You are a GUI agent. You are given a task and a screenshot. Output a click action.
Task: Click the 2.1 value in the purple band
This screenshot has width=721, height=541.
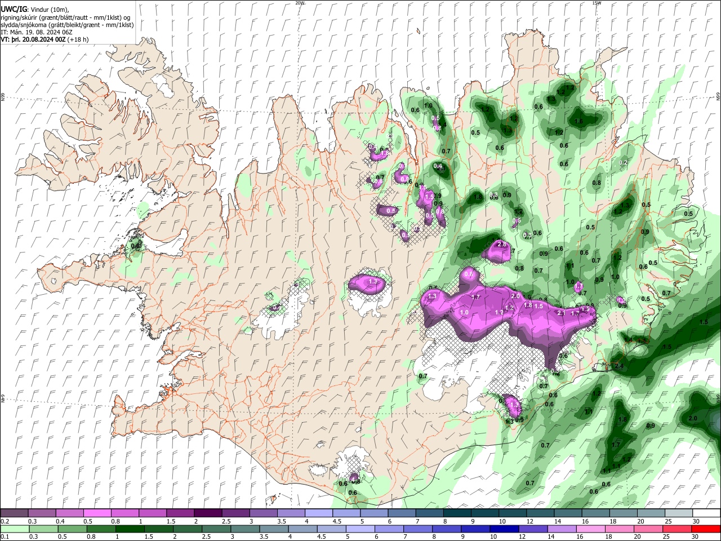561,313
